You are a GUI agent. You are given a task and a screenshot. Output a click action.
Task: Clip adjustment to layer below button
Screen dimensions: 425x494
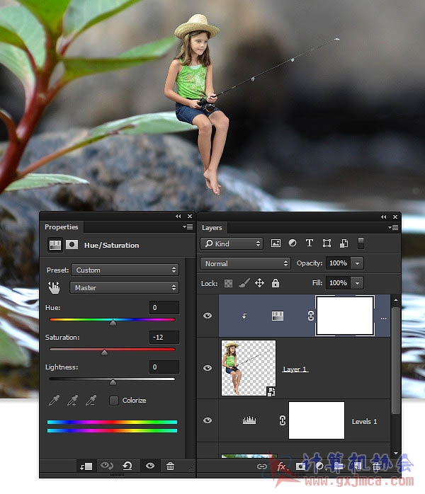[86, 466]
